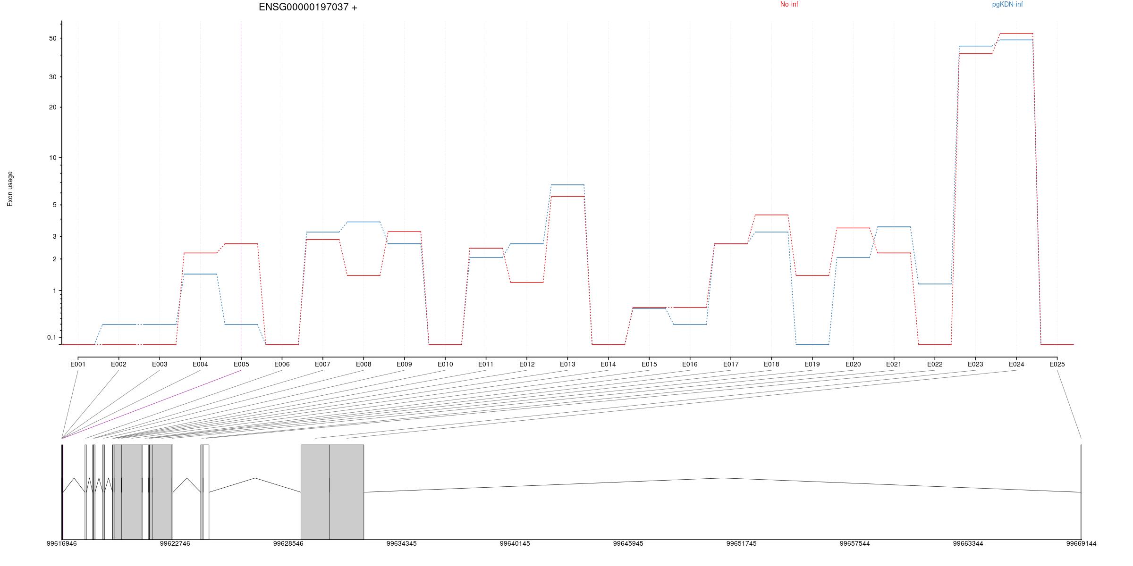Click genomic coordinate 99628546
The height and width of the screenshot is (566, 1133).
point(288,543)
